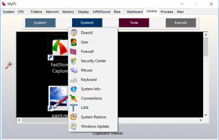The height and width of the screenshot is (140, 219).
Task: Select the User menu entry
Action: point(93,42)
